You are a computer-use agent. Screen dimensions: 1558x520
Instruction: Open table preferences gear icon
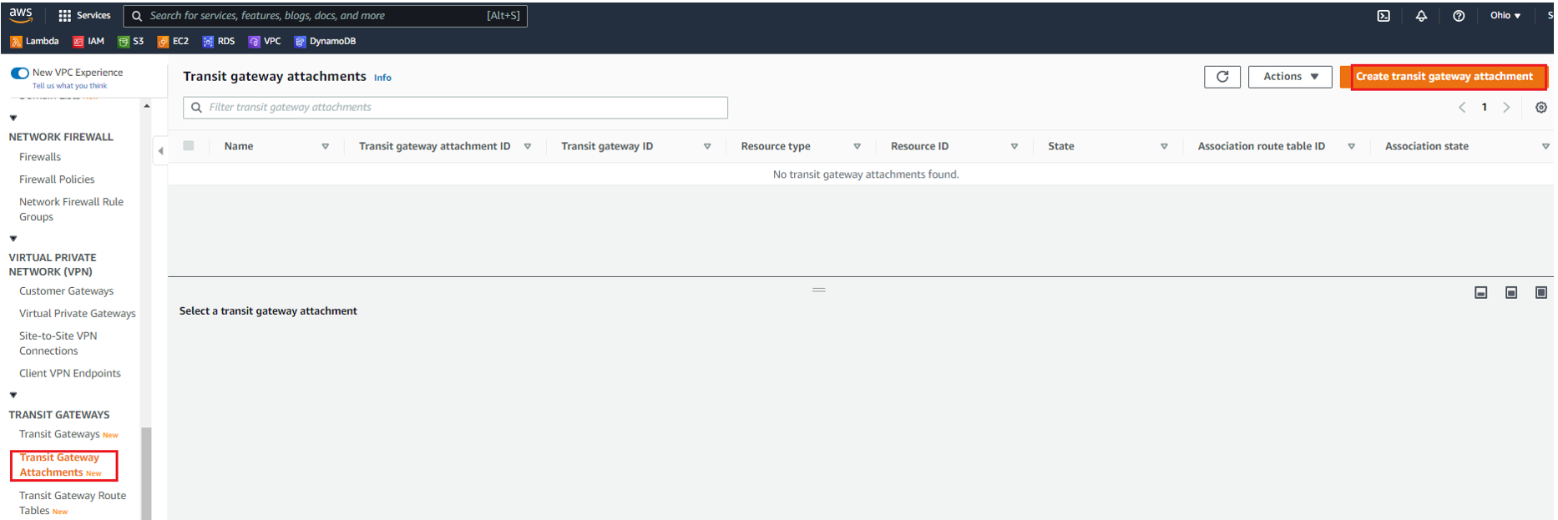tap(1541, 108)
